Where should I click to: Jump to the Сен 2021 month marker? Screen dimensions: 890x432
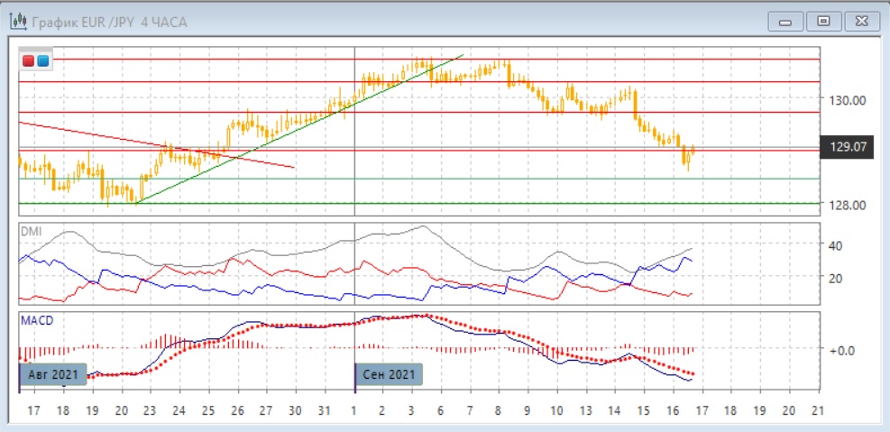(x=389, y=373)
